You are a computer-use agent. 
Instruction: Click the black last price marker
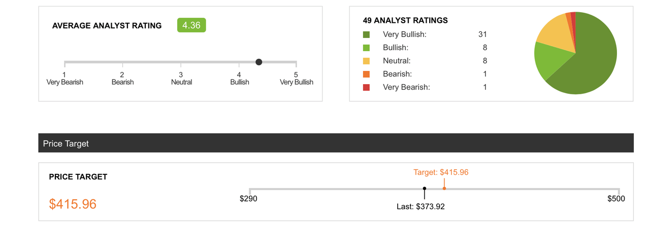pos(425,188)
